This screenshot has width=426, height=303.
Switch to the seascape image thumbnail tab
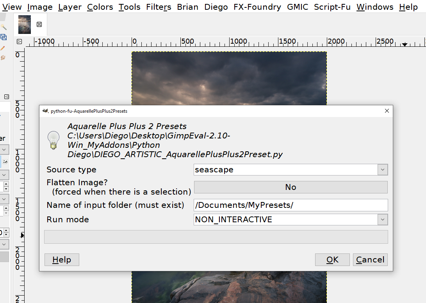coord(25,25)
